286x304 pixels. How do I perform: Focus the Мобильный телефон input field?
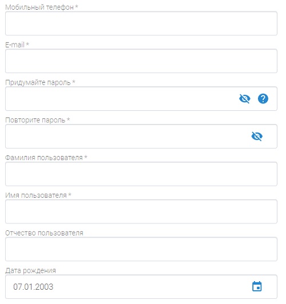pyautogui.click(x=141, y=23)
